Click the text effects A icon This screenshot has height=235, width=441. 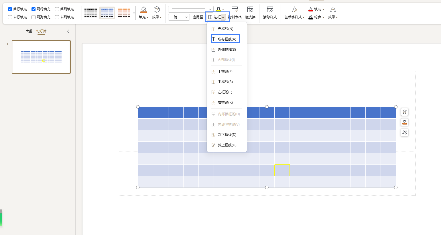(x=333, y=10)
